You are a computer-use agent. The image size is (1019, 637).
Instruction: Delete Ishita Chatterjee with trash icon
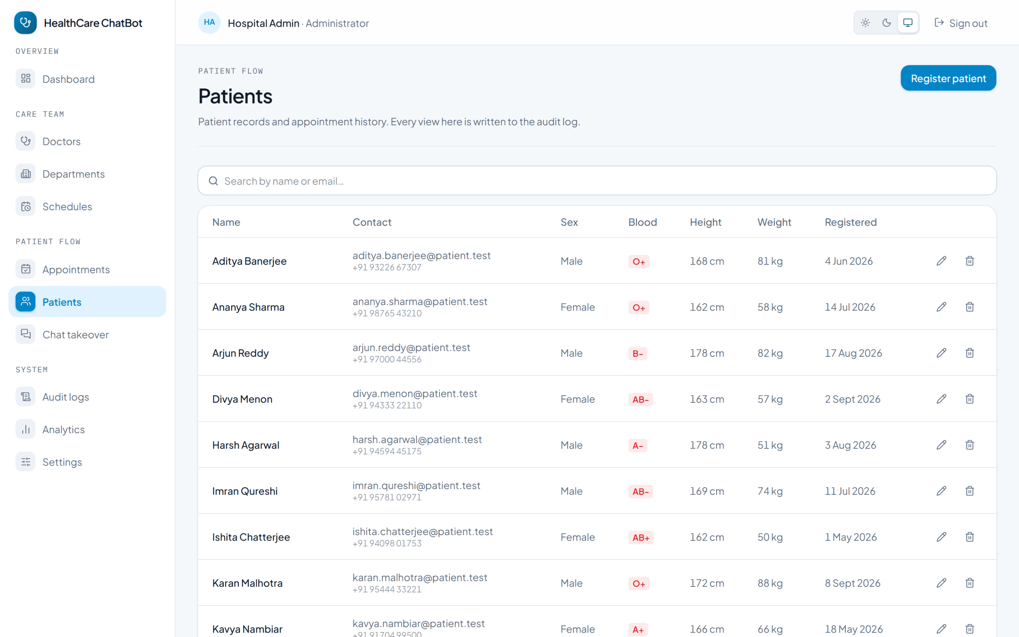[970, 537]
